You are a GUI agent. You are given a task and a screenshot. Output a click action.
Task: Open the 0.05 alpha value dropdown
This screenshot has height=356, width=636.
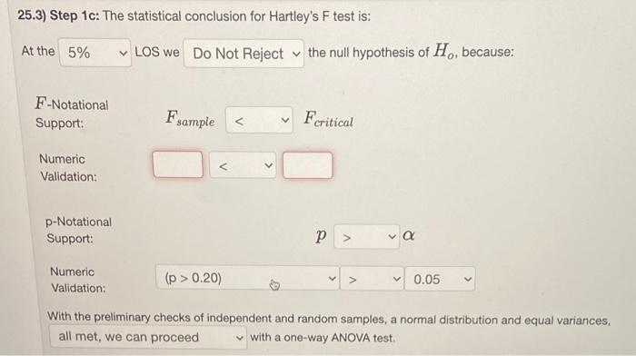coord(440,279)
